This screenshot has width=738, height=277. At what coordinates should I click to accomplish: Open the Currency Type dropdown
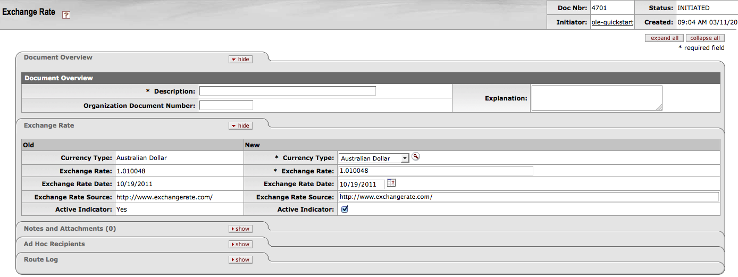(x=374, y=158)
